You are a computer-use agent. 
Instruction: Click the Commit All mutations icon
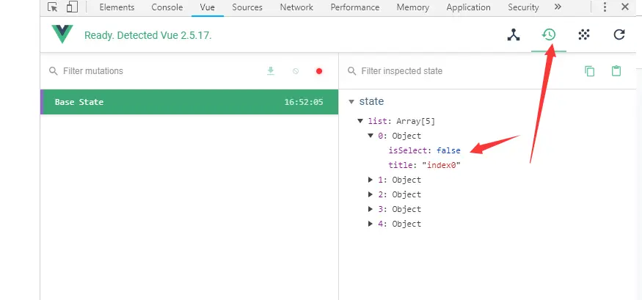(271, 71)
